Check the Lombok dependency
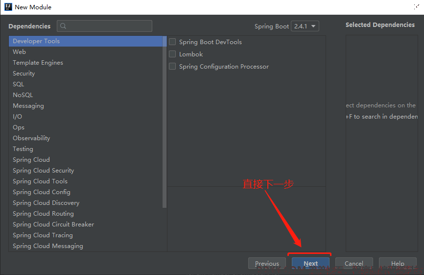The height and width of the screenshot is (275, 424). coord(172,54)
